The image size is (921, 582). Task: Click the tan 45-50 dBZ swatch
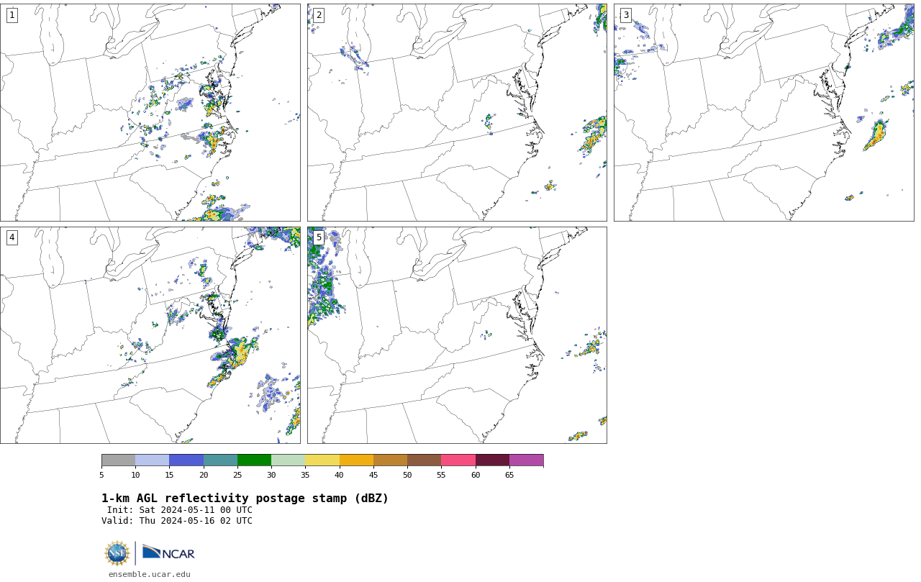(390, 460)
